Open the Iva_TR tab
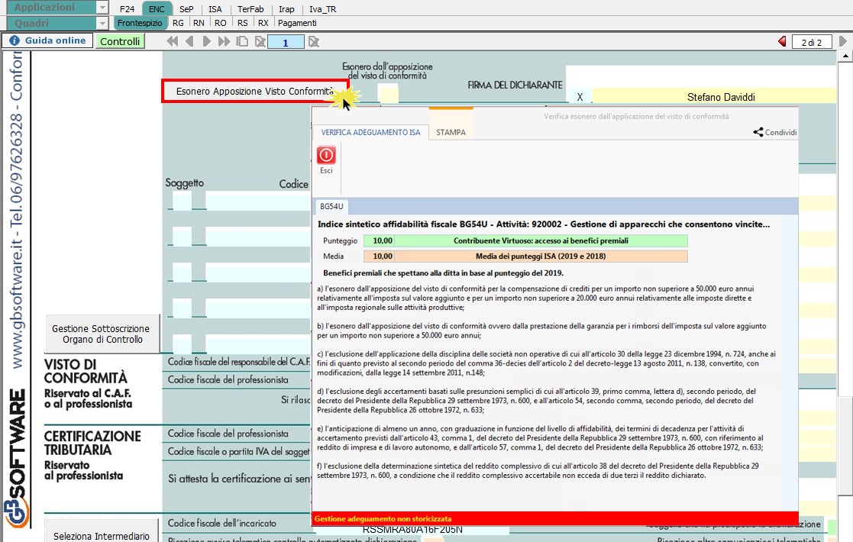The image size is (853, 542). 322,8
